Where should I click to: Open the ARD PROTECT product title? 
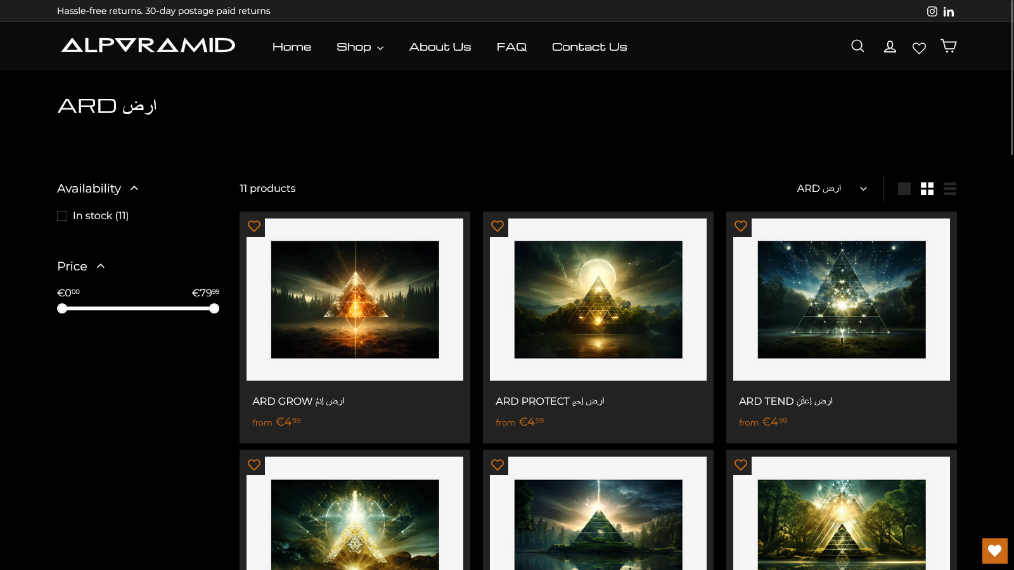coord(550,401)
